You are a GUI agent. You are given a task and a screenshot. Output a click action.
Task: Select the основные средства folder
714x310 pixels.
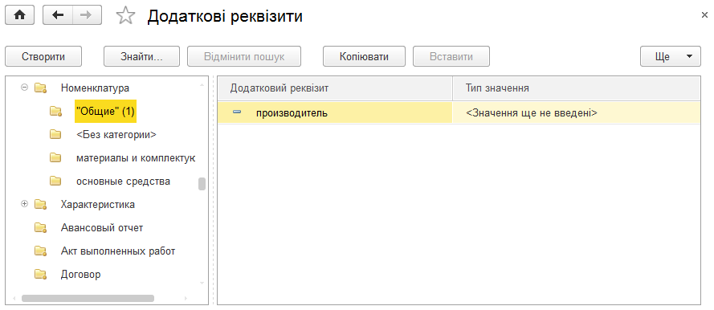[123, 182]
